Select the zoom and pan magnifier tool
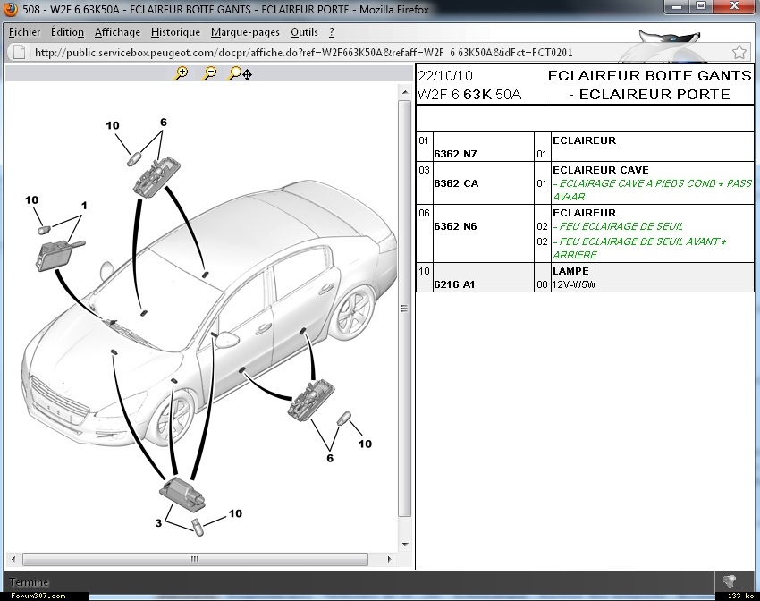Image resolution: width=760 pixels, height=601 pixels. point(240,73)
